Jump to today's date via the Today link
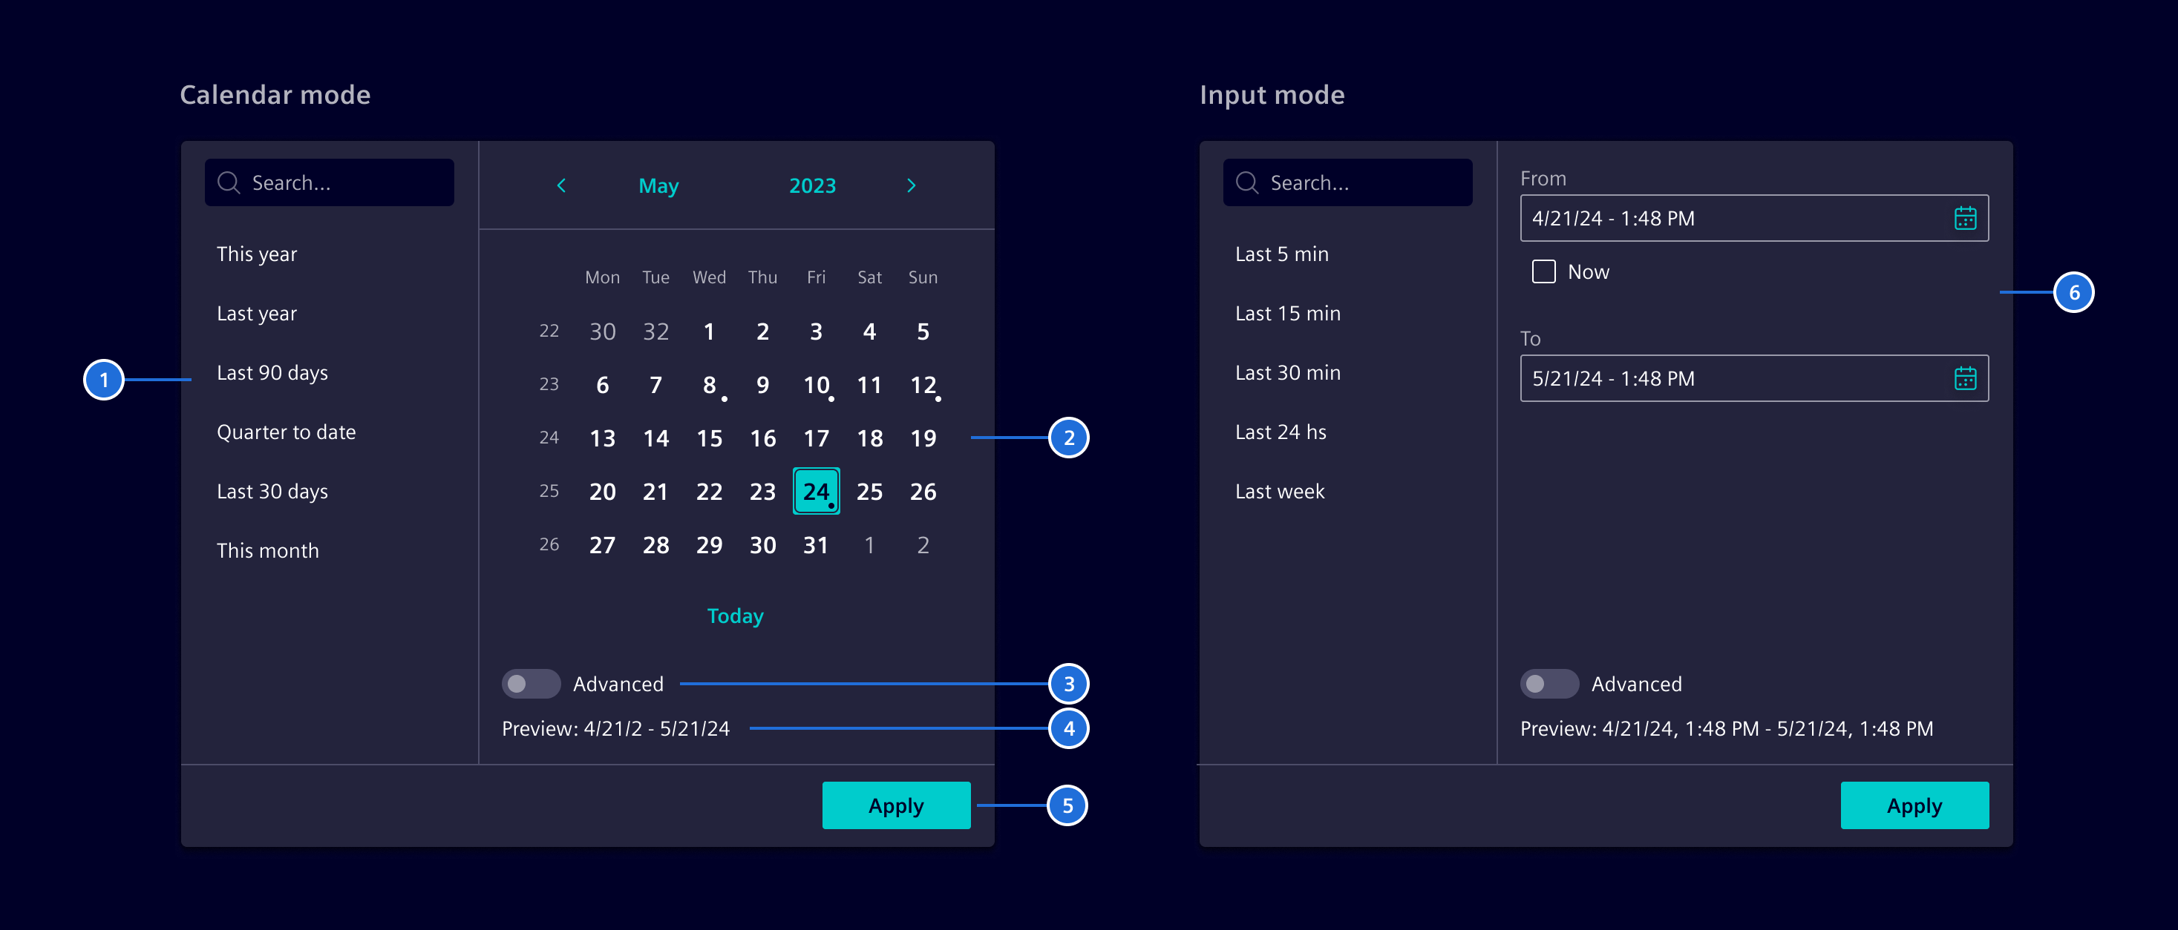The width and height of the screenshot is (2178, 930). coord(735,616)
